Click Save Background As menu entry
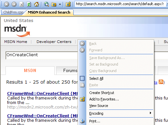Viewport: 168px width, 125px height. click(116, 58)
